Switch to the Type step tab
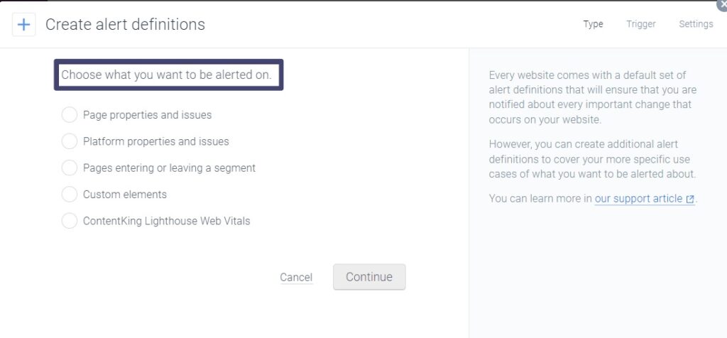 593,24
